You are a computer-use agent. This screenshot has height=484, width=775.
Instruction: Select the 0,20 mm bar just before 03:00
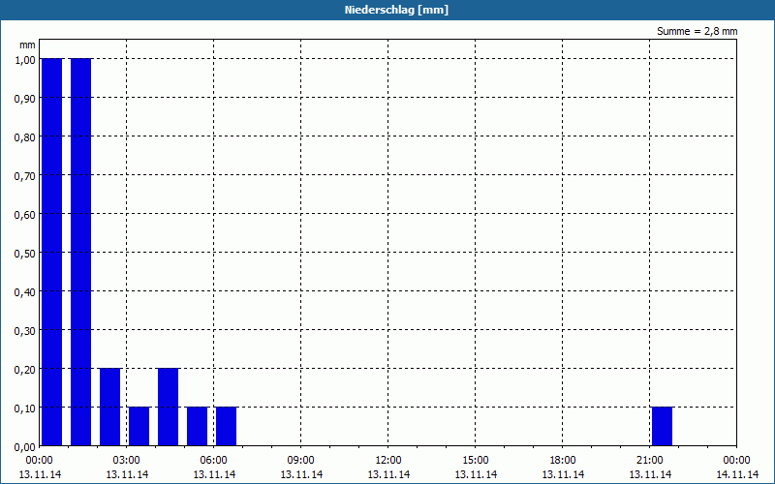pyautogui.click(x=110, y=407)
